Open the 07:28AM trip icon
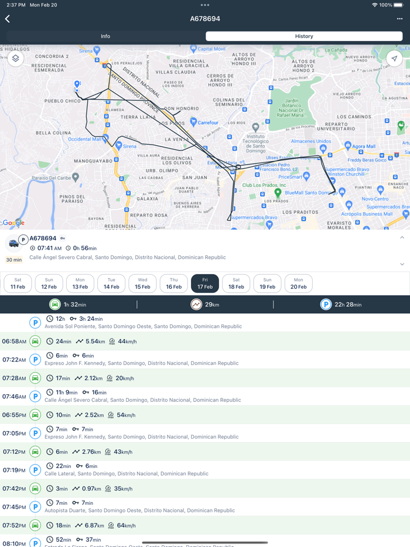The width and height of the screenshot is (410, 547). pos(35,378)
